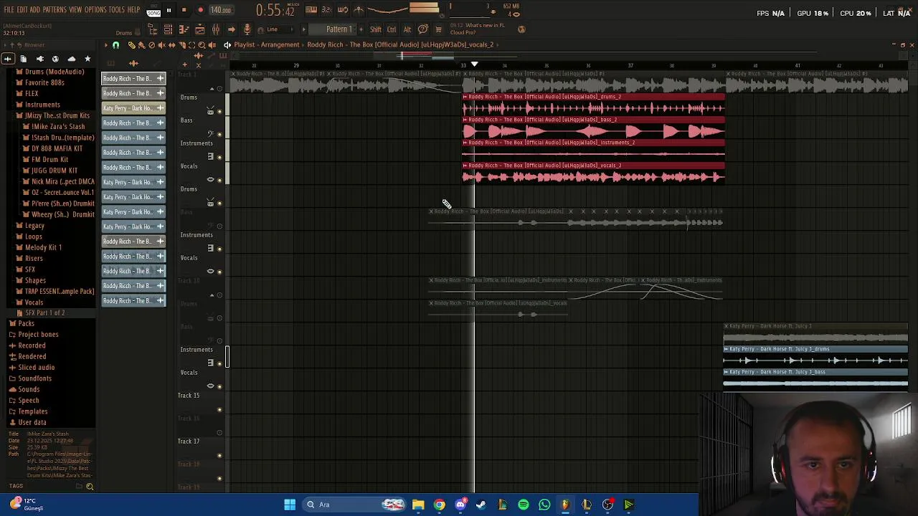918x516 pixels.
Task: Toggle mute light on Track 15
Action: (219, 409)
